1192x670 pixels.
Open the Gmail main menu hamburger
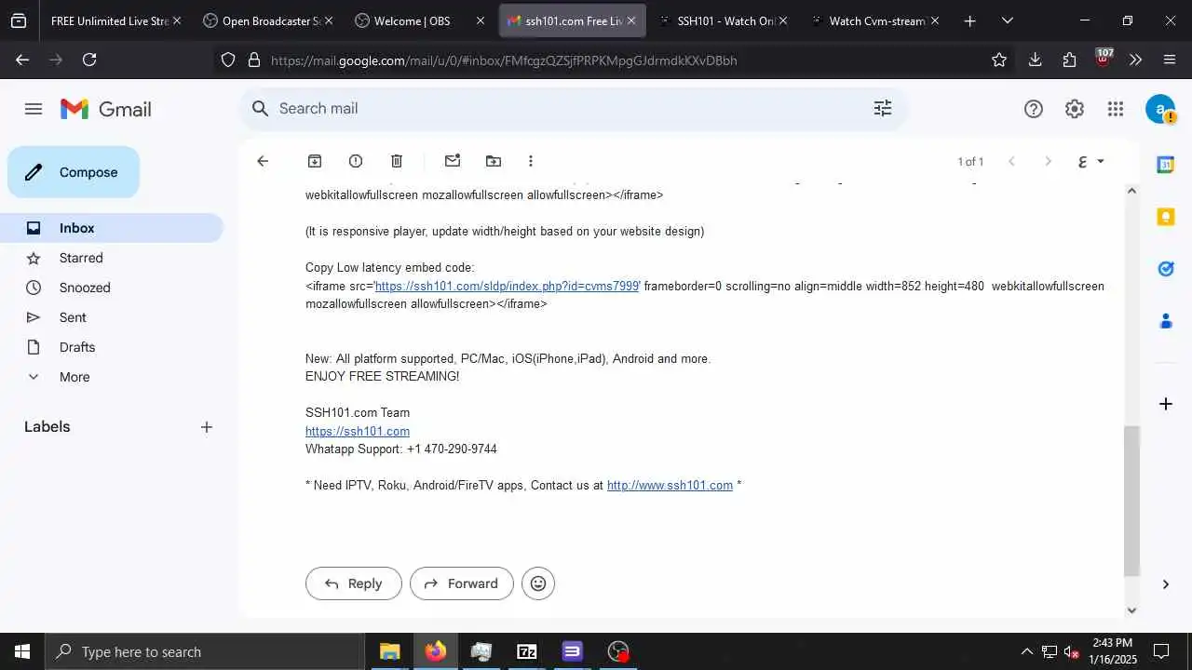pos(34,109)
